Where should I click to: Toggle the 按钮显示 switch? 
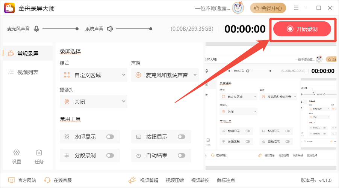point(182,137)
